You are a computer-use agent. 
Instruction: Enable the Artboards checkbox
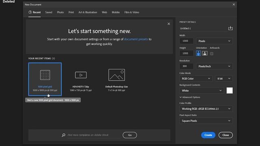point(212,54)
